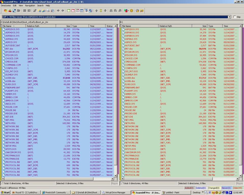Expand the Diff 1 differences dropdown list
This screenshot has height=195, width=244.
[230, 17]
